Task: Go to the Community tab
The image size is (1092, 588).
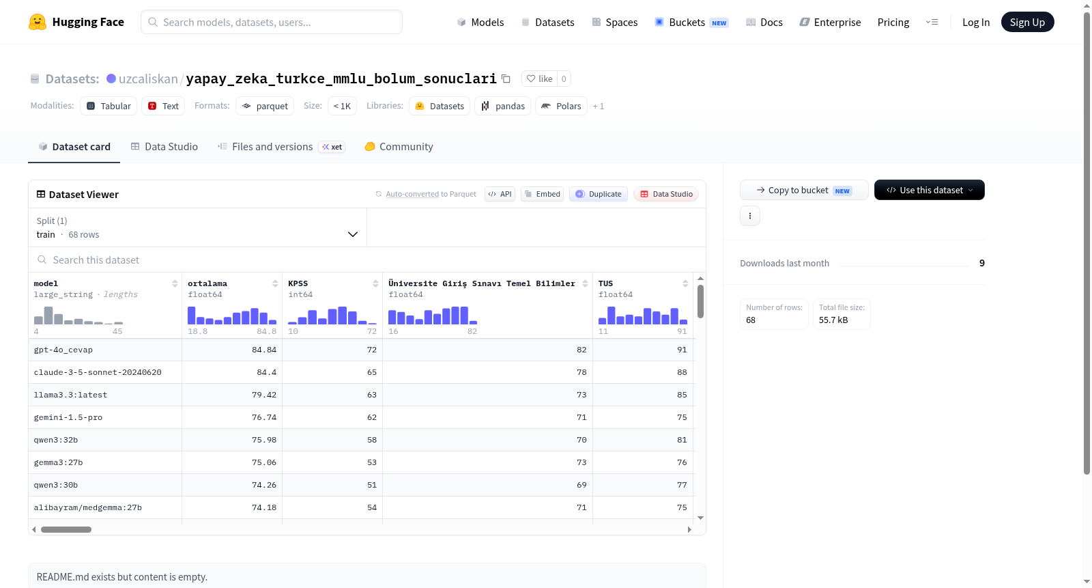Action: [x=399, y=146]
